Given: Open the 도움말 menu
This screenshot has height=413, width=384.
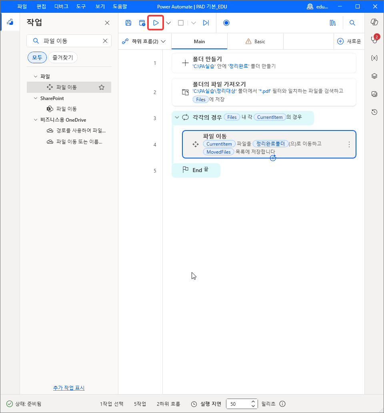Looking at the screenshot, I should [x=120, y=6].
